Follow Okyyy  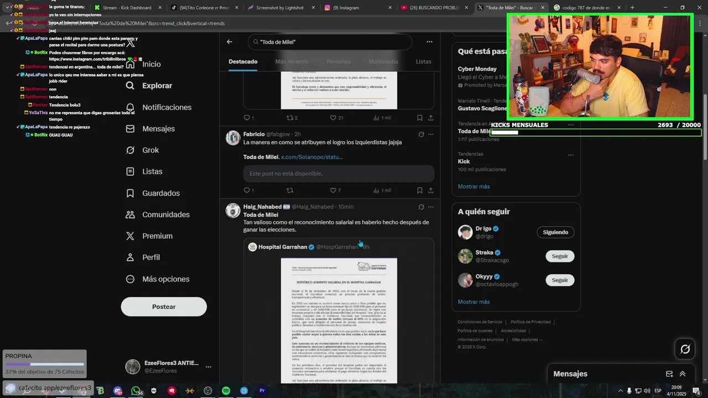click(x=560, y=280)
